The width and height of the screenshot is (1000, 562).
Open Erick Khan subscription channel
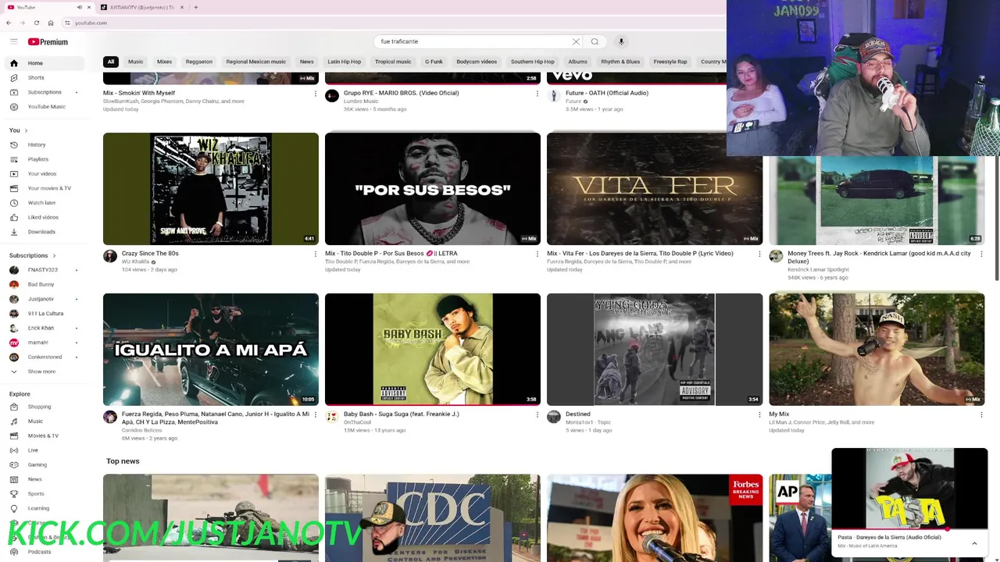pyautogui.click(x=41, y=328)
